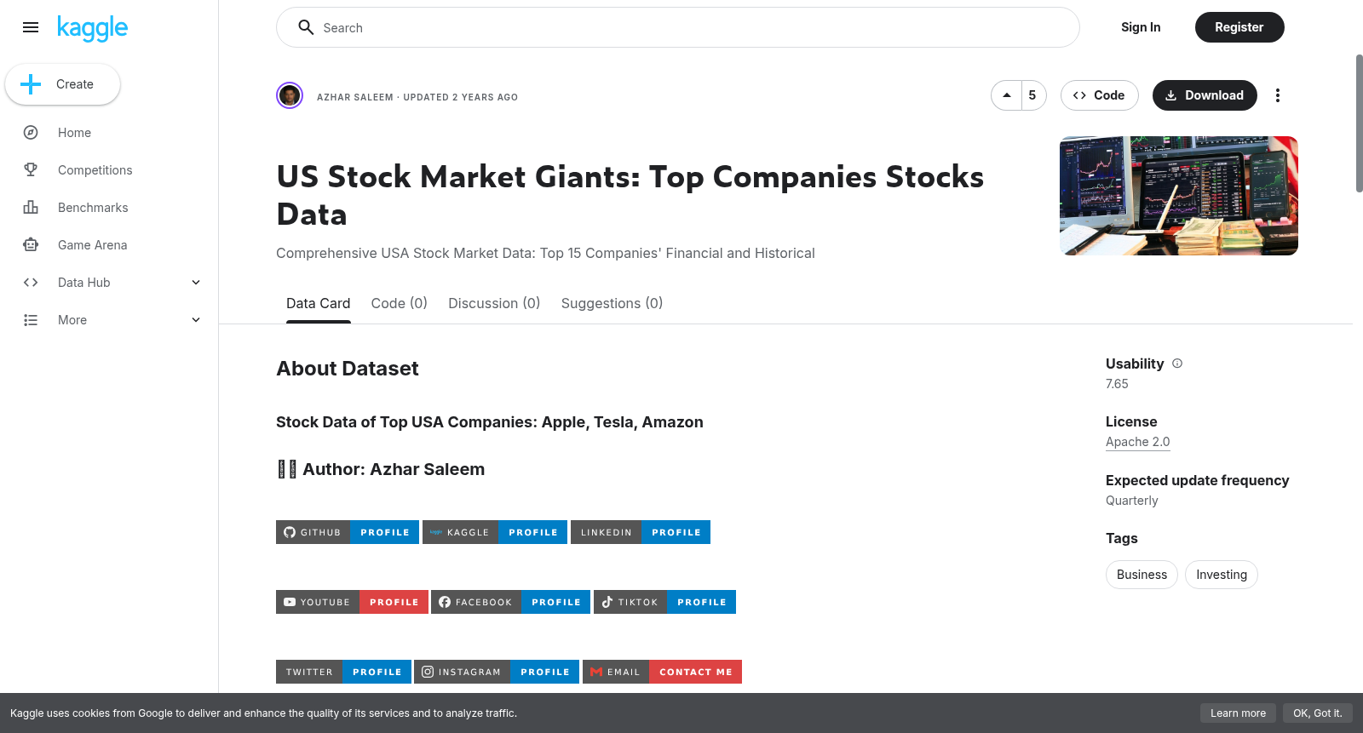The height and width of the screenshot is (733, 1363).
Task: Open the dataset stock market thumbnail
Action: click(1179, 196)
